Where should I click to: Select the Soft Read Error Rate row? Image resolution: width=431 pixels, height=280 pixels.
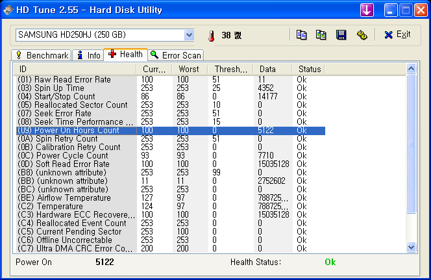(x=171, y=164)
